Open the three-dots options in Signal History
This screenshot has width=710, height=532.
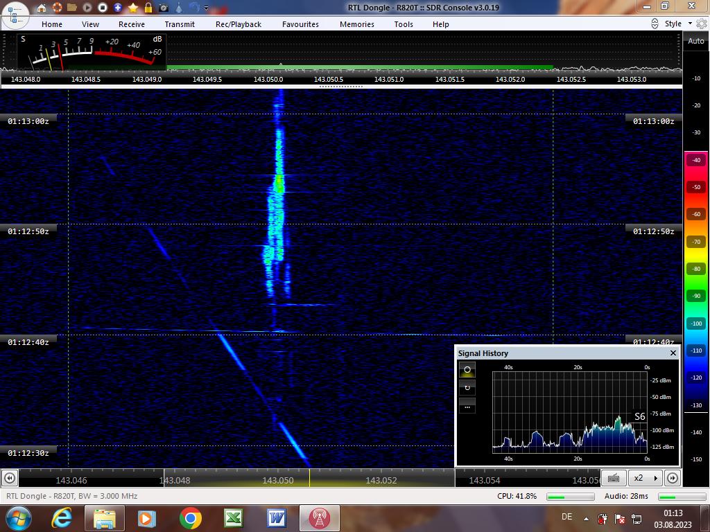[467, 406]
